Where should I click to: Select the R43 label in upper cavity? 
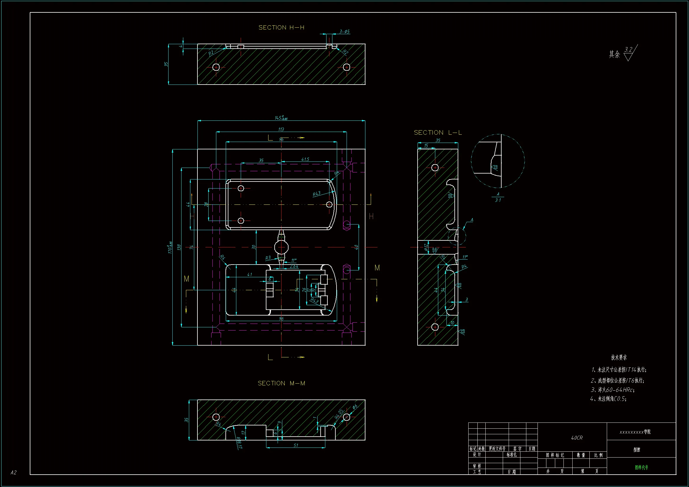(x=317, y=194)
